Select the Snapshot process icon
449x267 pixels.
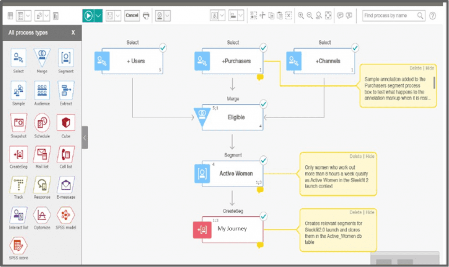tap(18, 123)
